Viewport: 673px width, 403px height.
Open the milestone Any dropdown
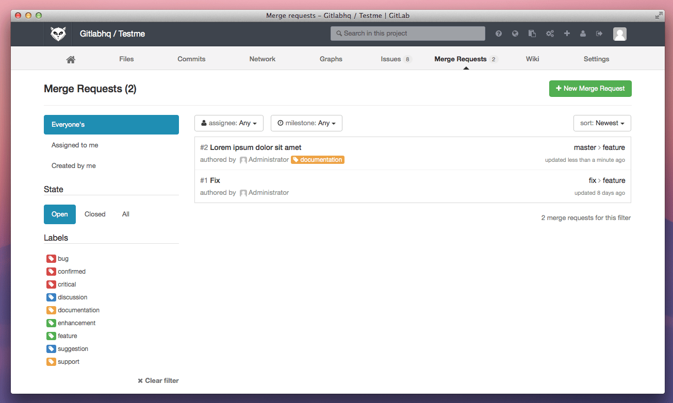tap(306, 123)
